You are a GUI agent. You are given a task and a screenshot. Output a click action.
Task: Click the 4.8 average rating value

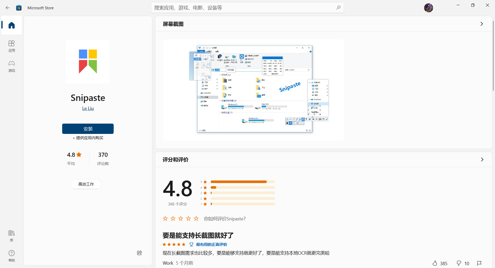tap(74, 155)
